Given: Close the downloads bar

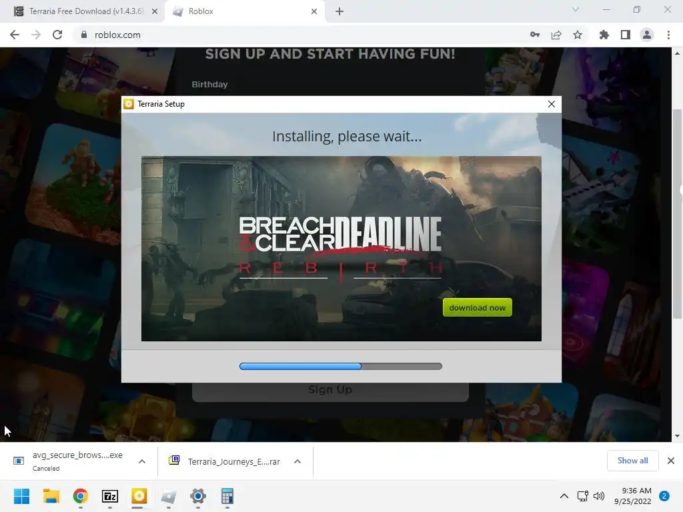Looking at the screenshot, I should tap(671, 461).
